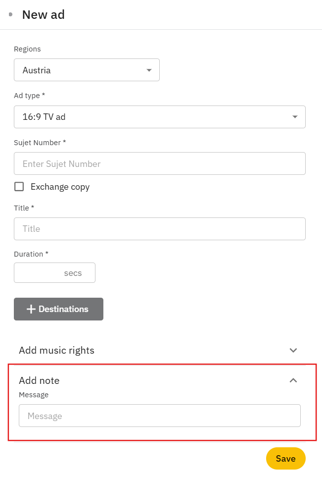Viewport: 322px width, 477px height.
Task: Click the Exchange copy label text
Action: [x=60, y=187]
